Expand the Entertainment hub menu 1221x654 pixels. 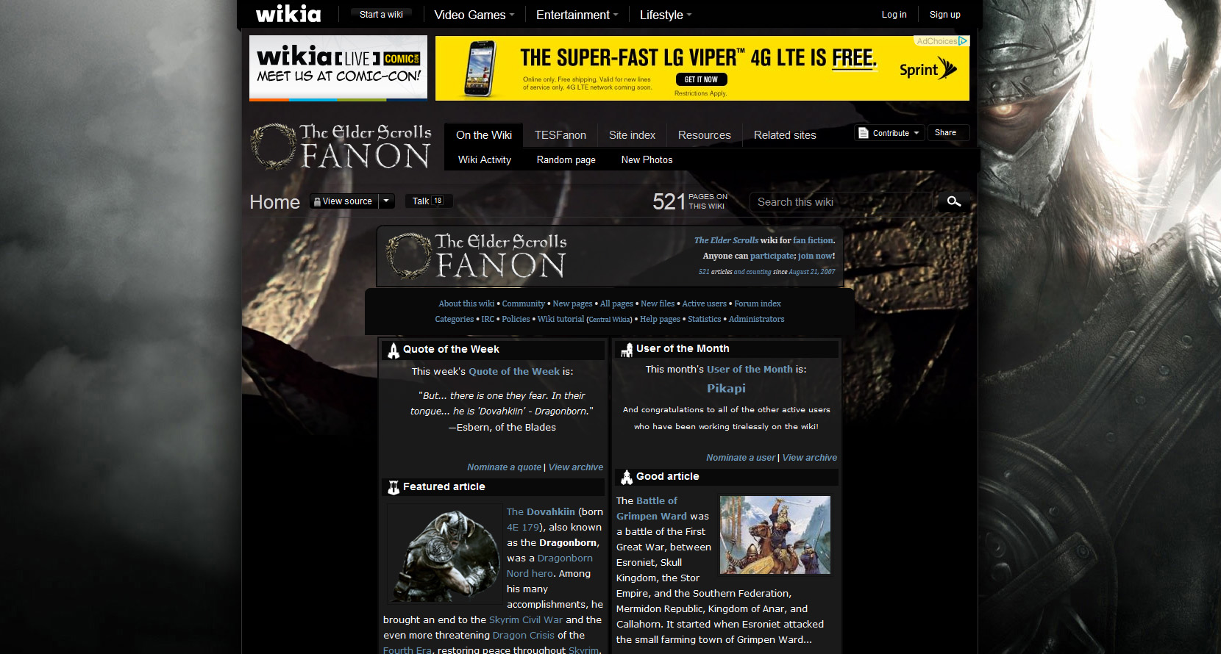[577, 15]
